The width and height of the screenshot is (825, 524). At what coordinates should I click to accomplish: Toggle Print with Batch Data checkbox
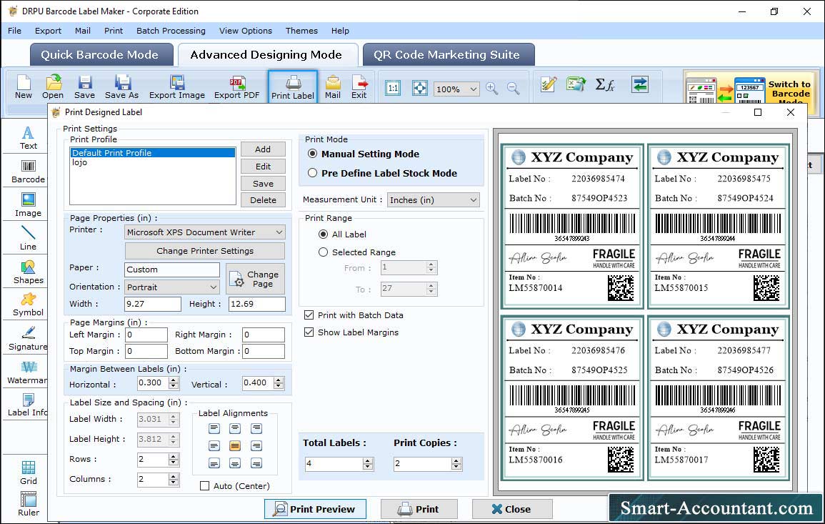tap(309, 315)
